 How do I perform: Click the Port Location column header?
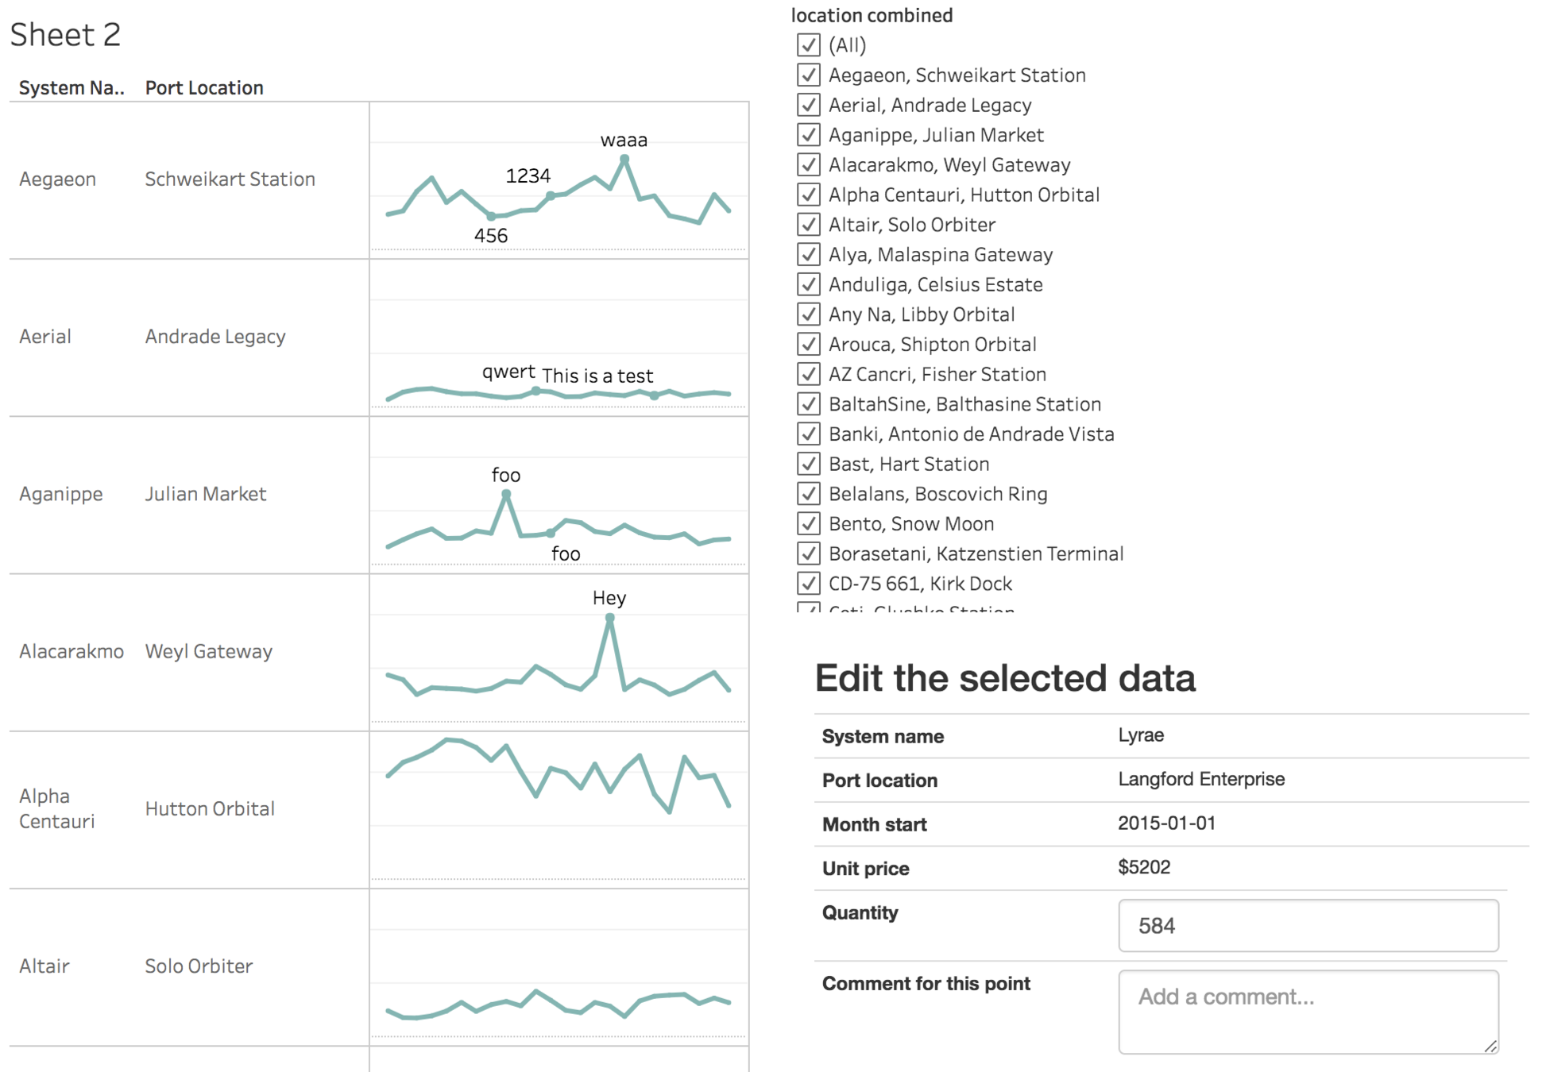point(204,88)
